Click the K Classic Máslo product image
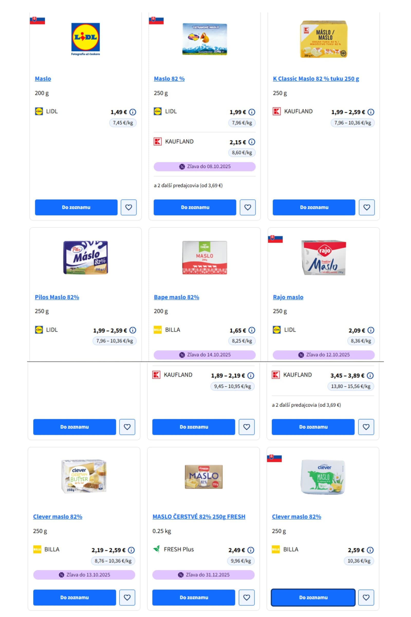The height and width of the screenshot is (617, 411). [323, 39]
